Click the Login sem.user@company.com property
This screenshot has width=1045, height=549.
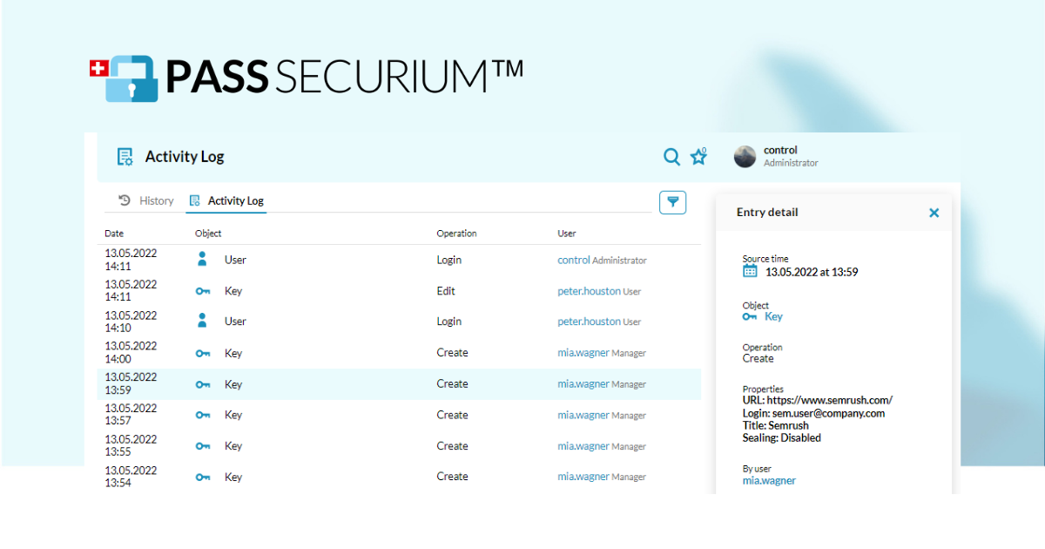[x=813, y=413]
